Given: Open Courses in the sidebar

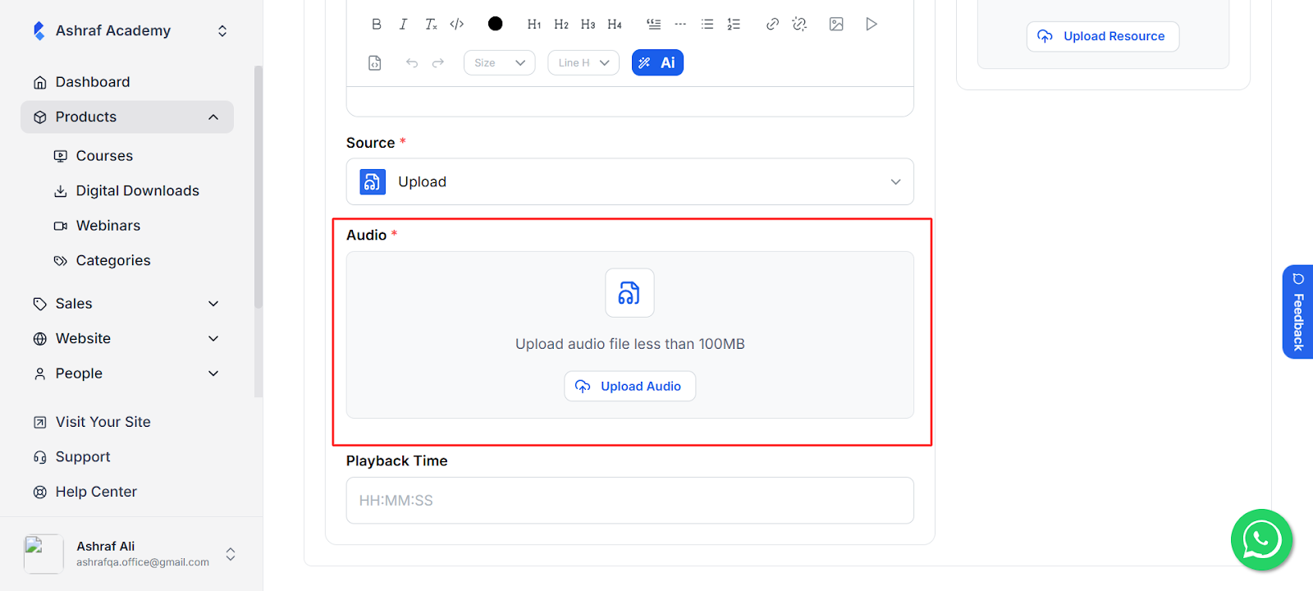Looking at the screenshot, I should tap(104, 156).
